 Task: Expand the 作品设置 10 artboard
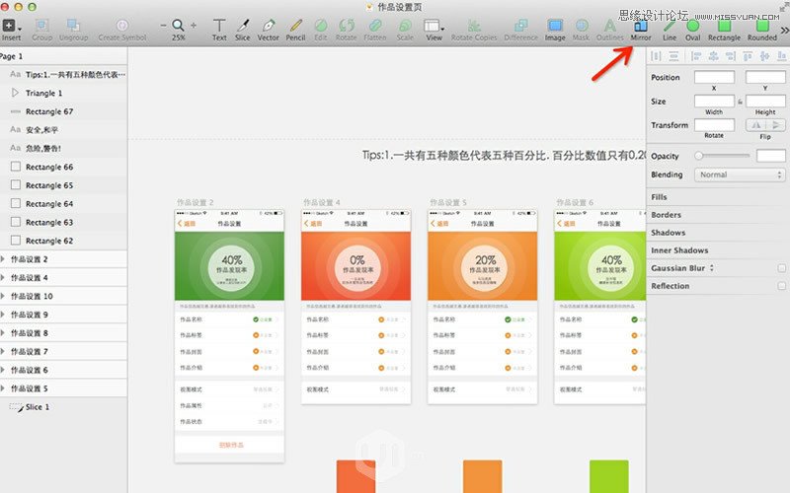click(x=3, y=296)
